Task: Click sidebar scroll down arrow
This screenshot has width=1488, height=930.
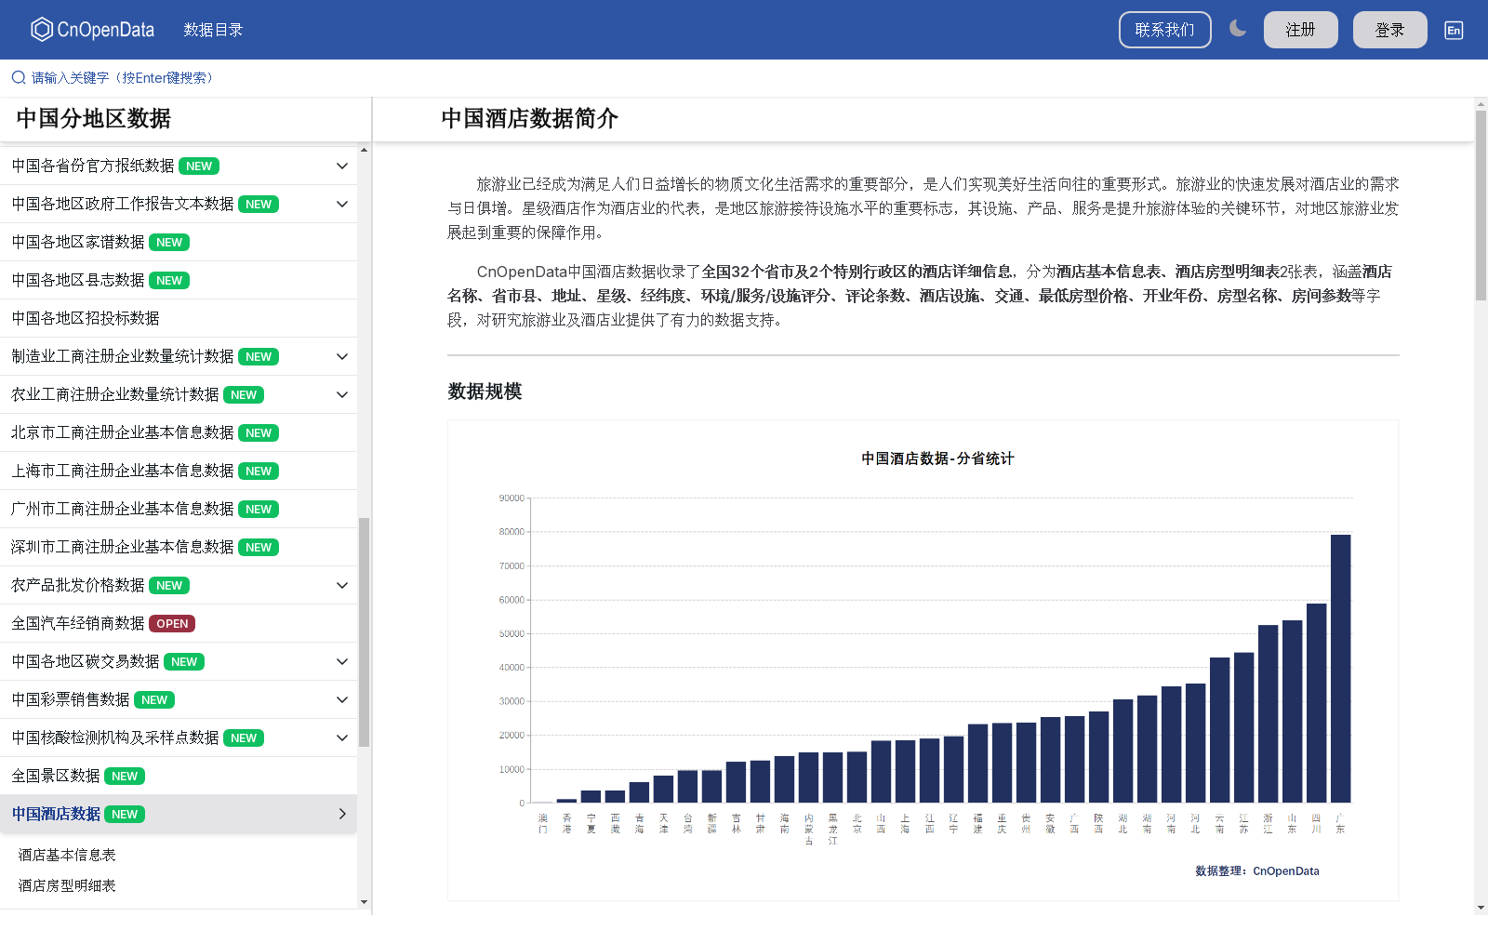Action: [x=364, y=901]
